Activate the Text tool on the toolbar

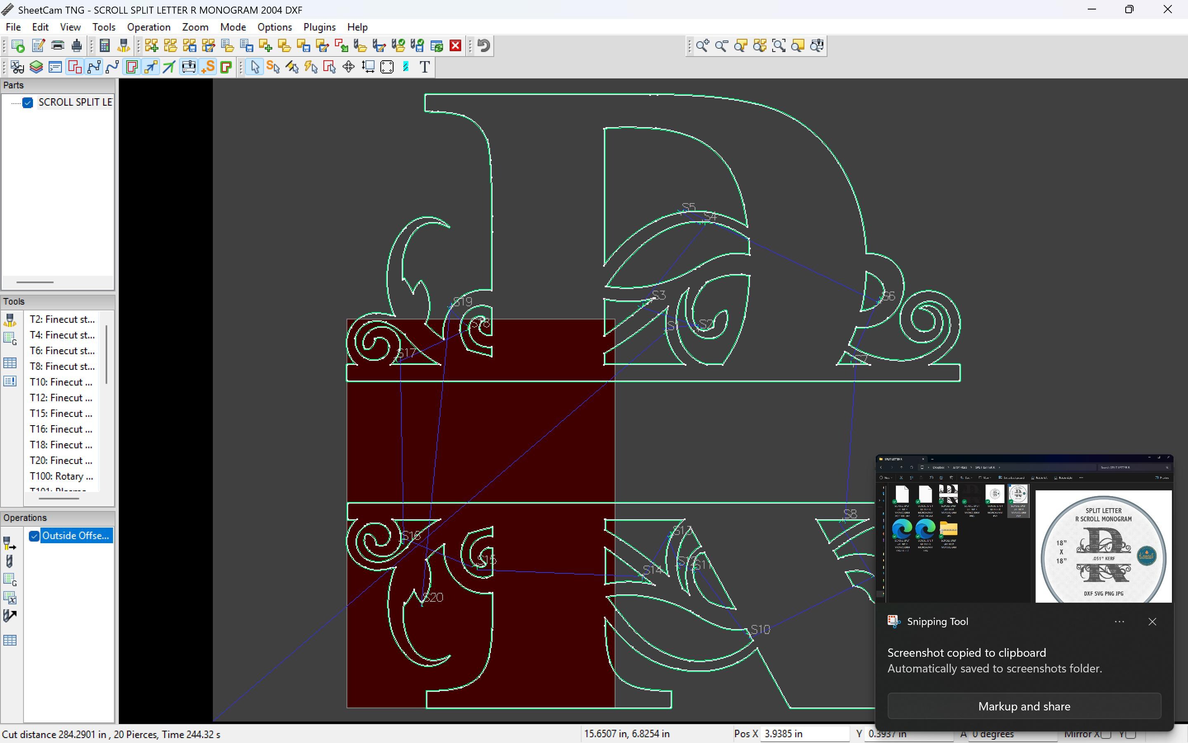(424, 67)
